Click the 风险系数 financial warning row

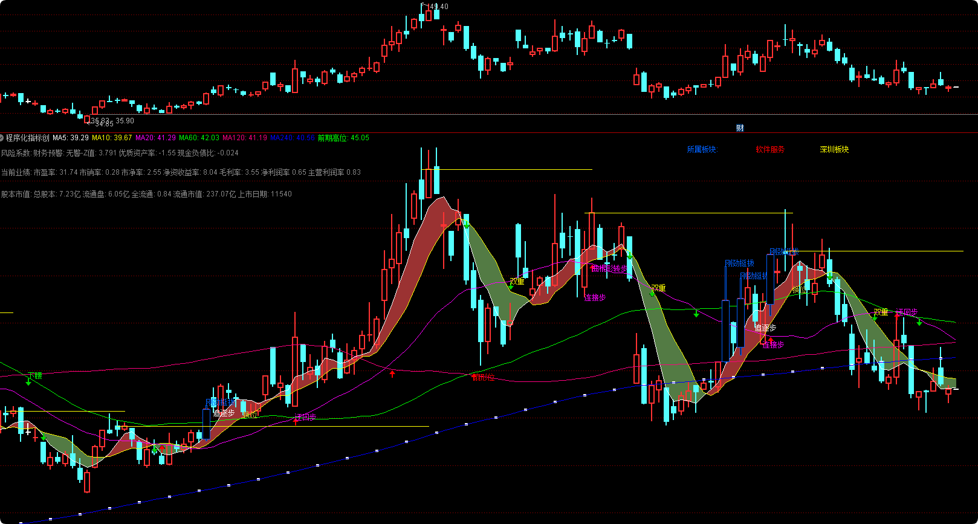tap(120, 153)
